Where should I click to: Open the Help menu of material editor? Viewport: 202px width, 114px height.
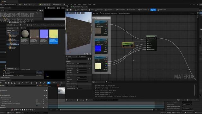(94, 4)
